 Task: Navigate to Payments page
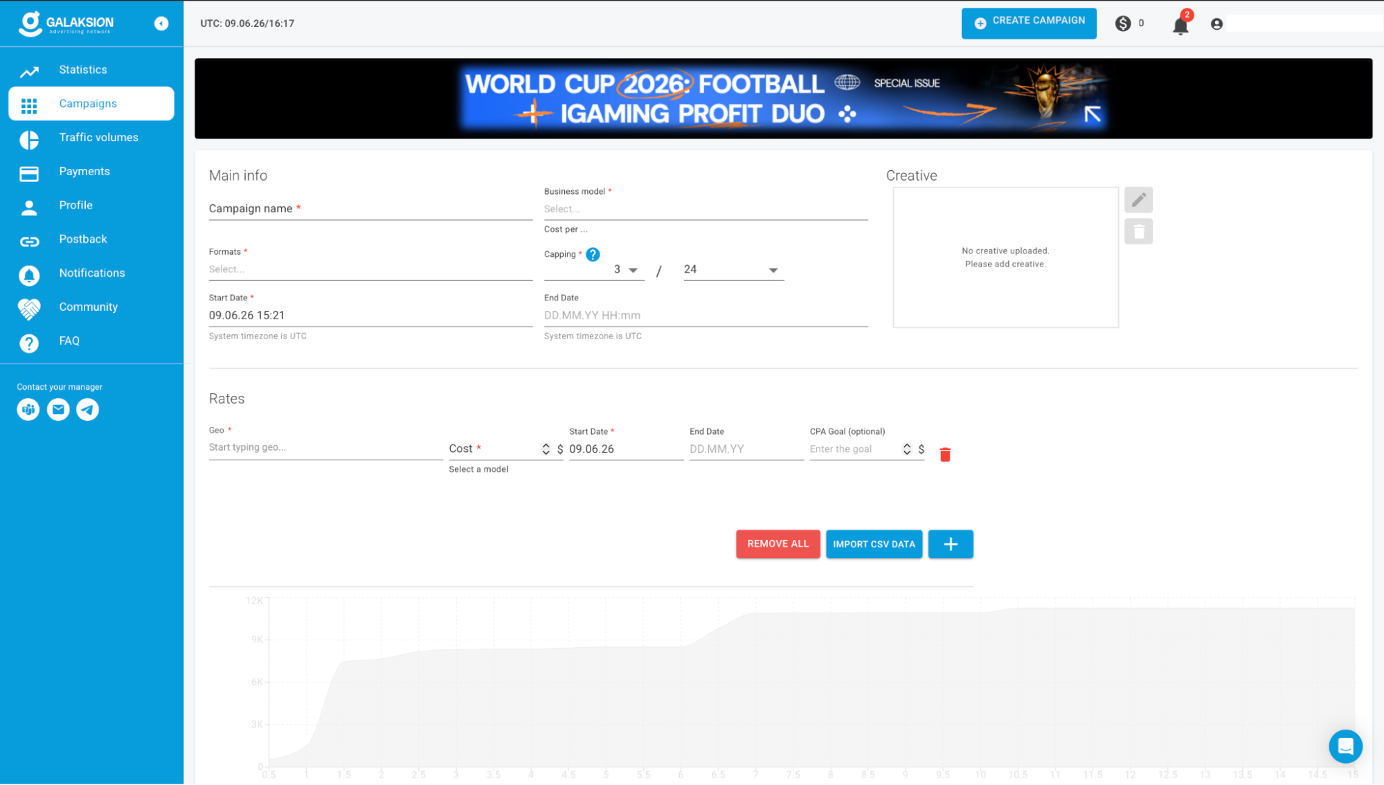click(84, 172)
